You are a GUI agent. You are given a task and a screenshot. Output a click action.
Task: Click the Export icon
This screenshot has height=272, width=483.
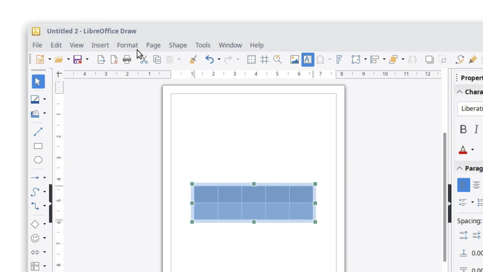coord(101,59)
